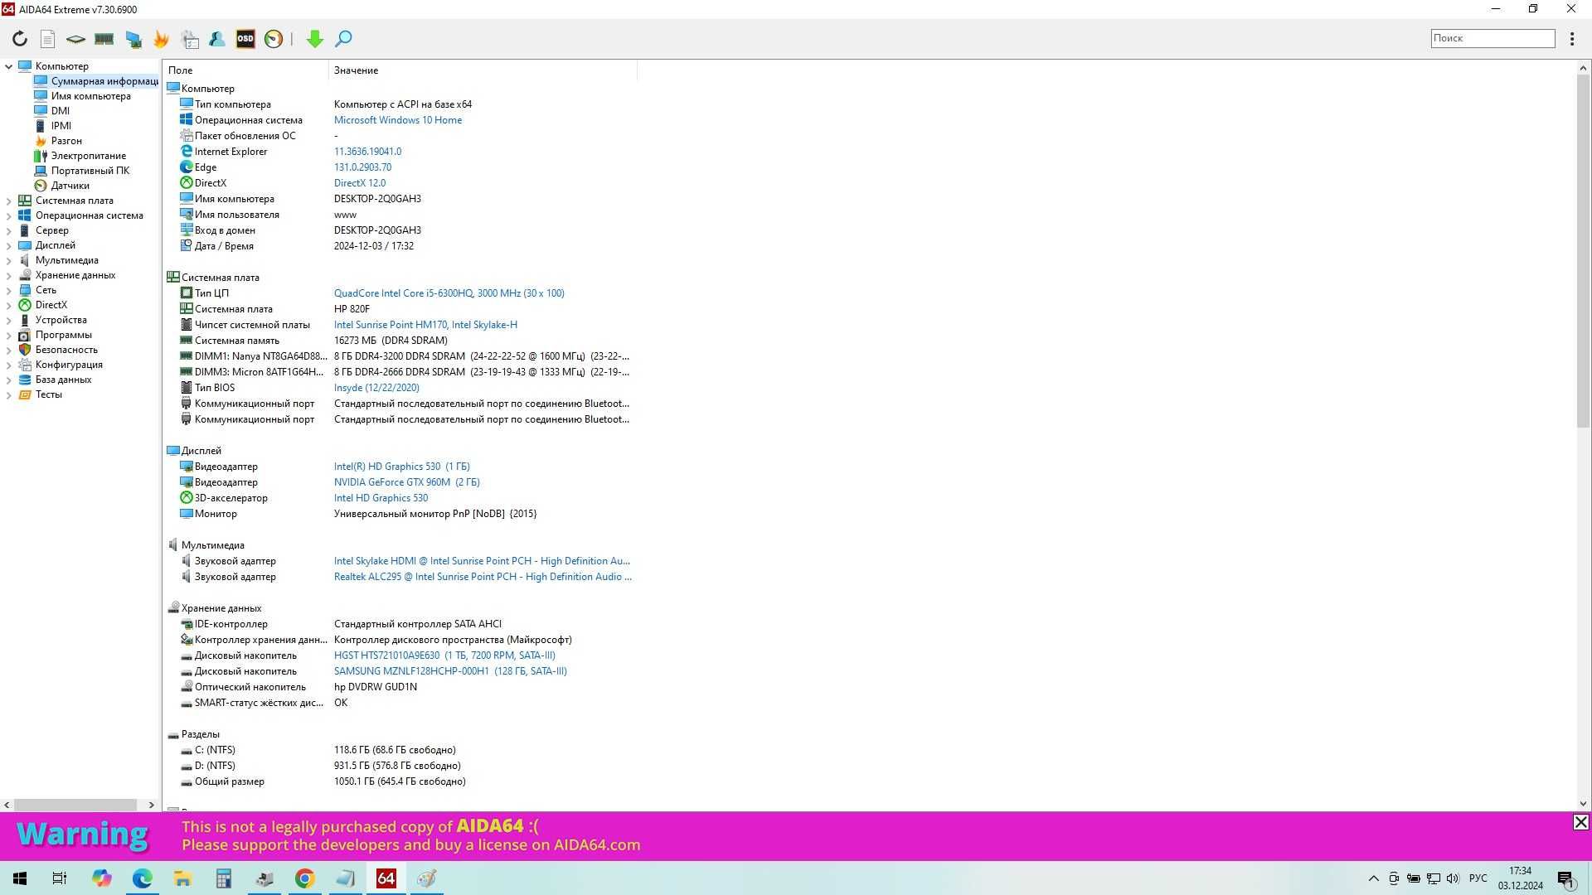
Task: Expand the Сервер tree node
Action: click(9, 230)
